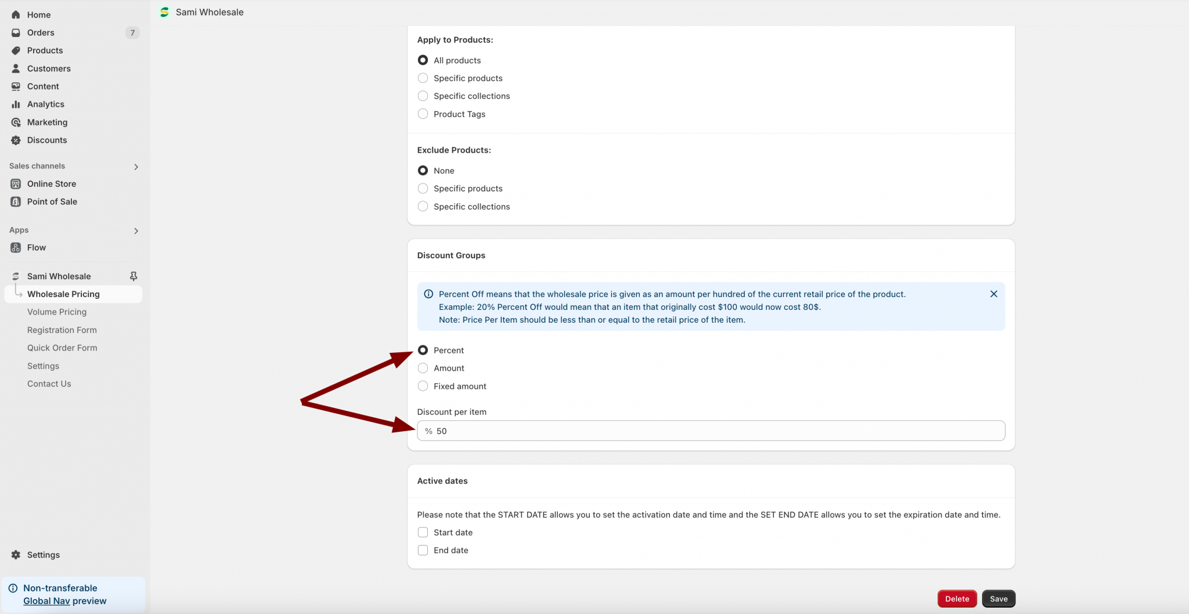Open the Global Nav link

[x=46, y=601]
